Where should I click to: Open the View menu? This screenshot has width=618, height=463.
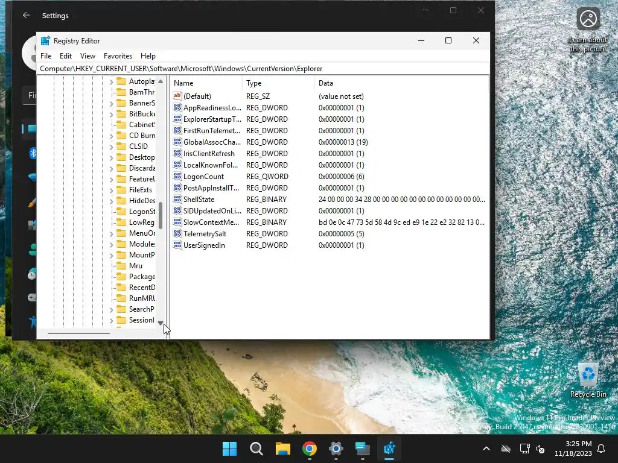[88, 56]
